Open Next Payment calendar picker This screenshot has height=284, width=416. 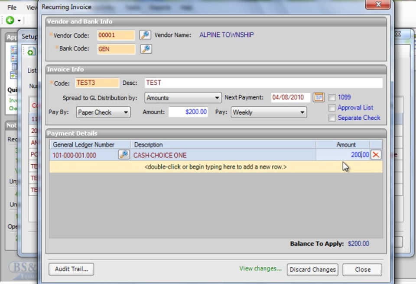pos(318,97)
